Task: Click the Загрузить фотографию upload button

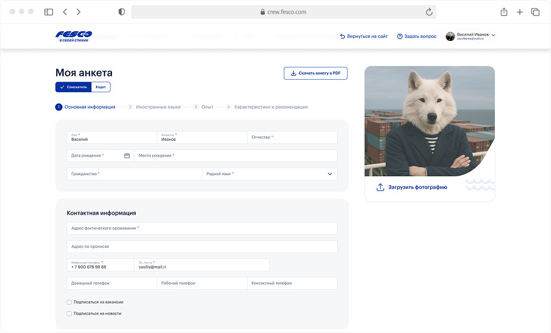Action: [412, 187]
